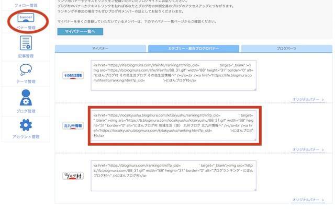Open the banner management icon
The height and width of the screenshot is (210, 335).
tap(26, 17)
